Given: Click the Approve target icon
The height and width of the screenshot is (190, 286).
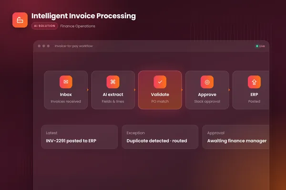Looking at the screenshot, I should tap(207, 82).
